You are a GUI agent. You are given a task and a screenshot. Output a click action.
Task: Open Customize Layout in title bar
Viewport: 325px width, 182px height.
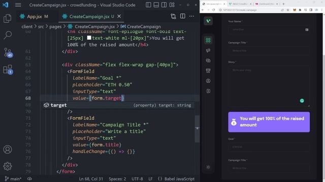coord(172,5)
